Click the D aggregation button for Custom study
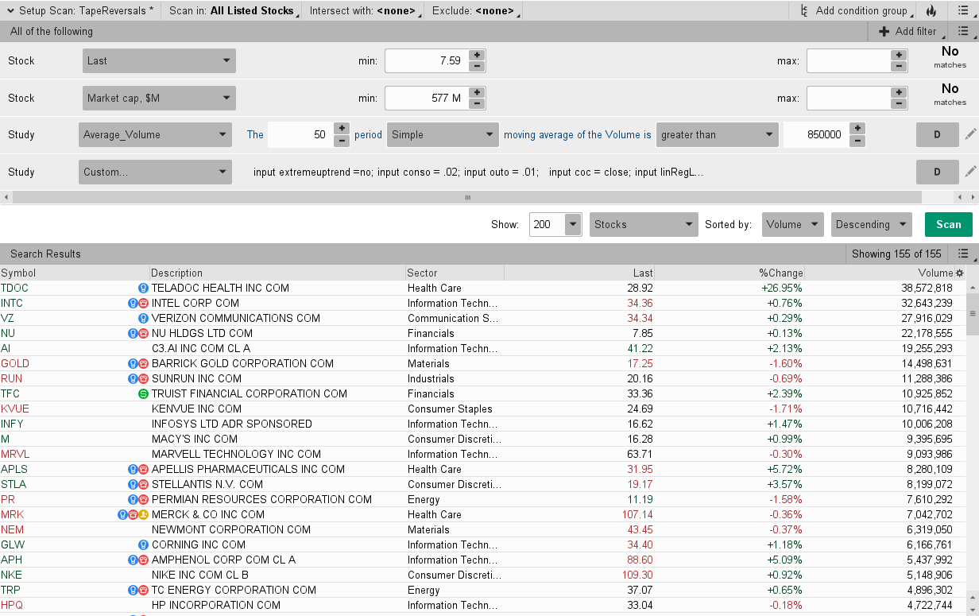This screenshot has width=979, height=616. [x=937, y=171]
